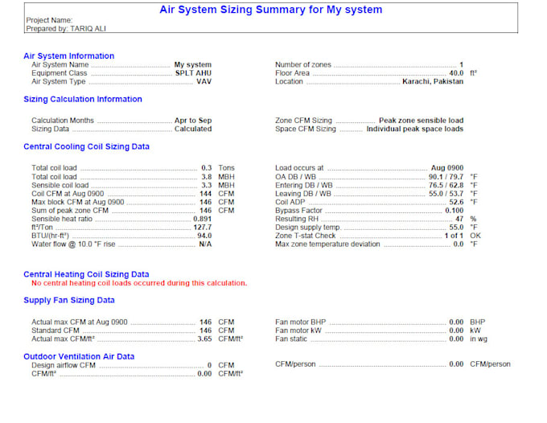
Task: Click the 'Fan static' label
Action: tap(291, 339)
